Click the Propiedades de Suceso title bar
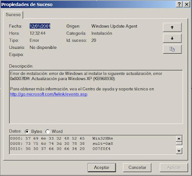This screenshot has width=192, height=176. [x=88, y=4]
